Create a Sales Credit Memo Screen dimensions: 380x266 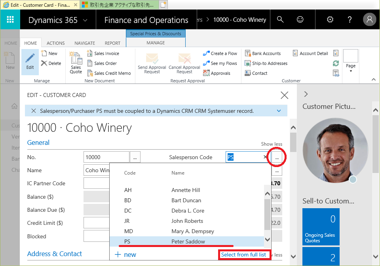pyautogui.click(x=109, y=73)
